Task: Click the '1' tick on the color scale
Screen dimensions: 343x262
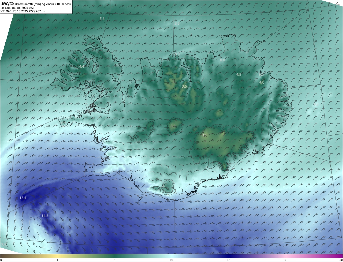Action: coord(57,260)
